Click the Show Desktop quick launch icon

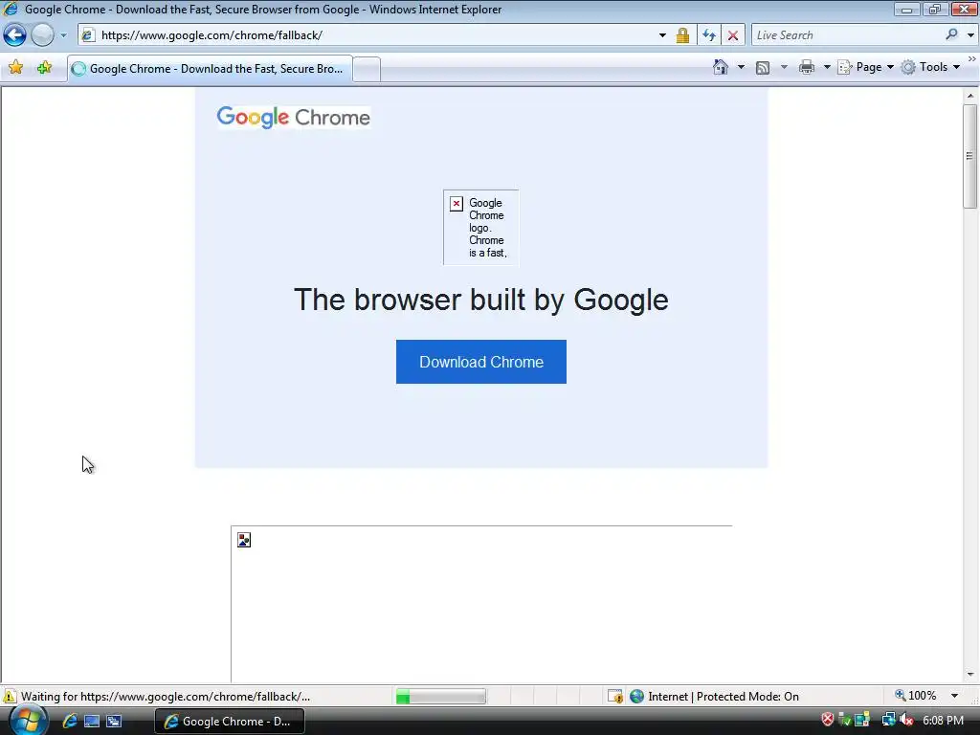point(92,721)
